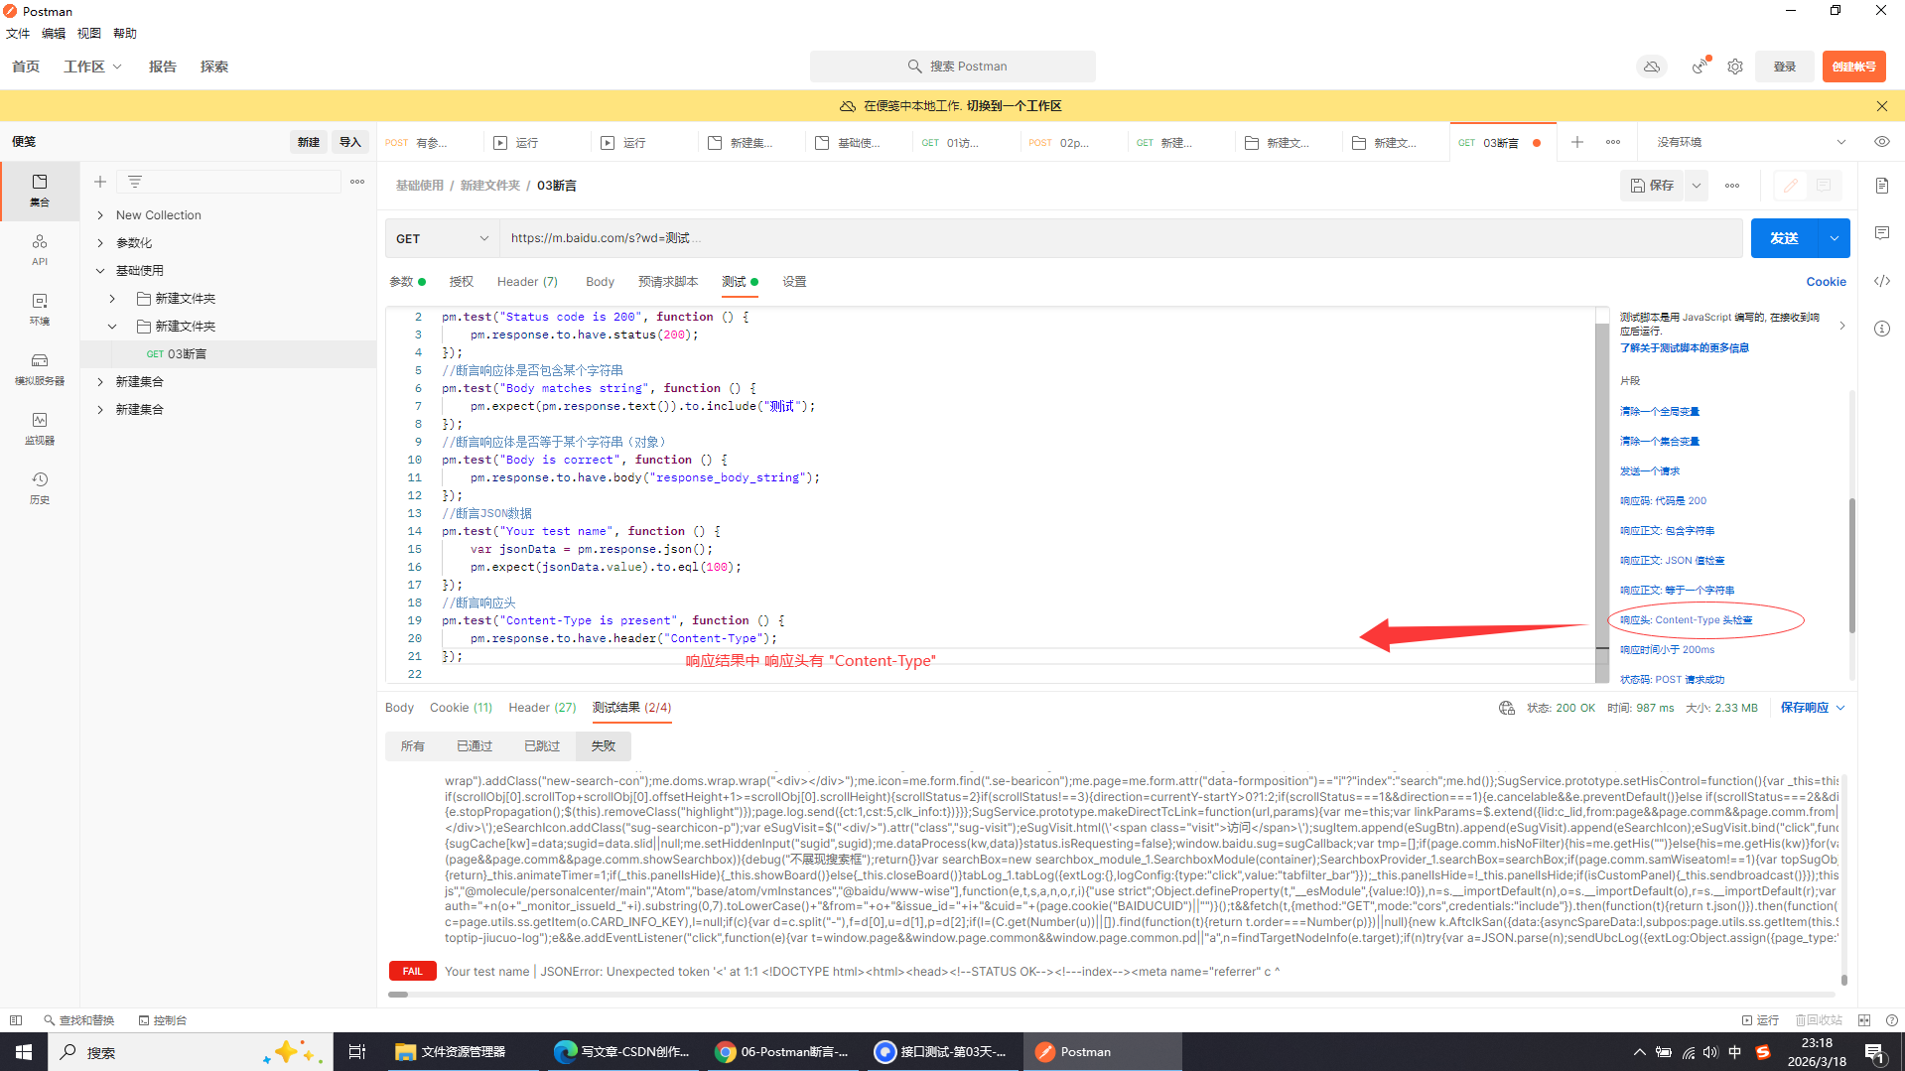The height and width of the screenshot is (1071, 1905).
Task: Insert the Status code is 200 snippet
Action: 1663,501
